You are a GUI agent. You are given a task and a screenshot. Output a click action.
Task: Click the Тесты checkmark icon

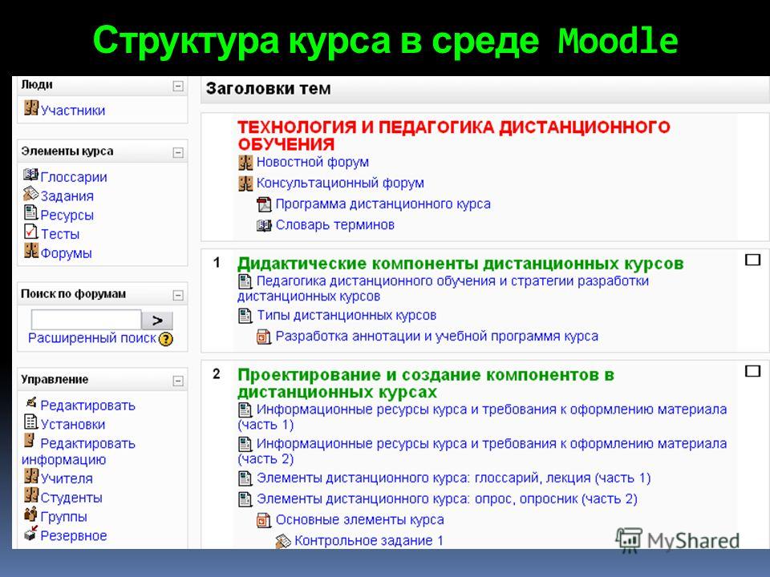point(30,232)
